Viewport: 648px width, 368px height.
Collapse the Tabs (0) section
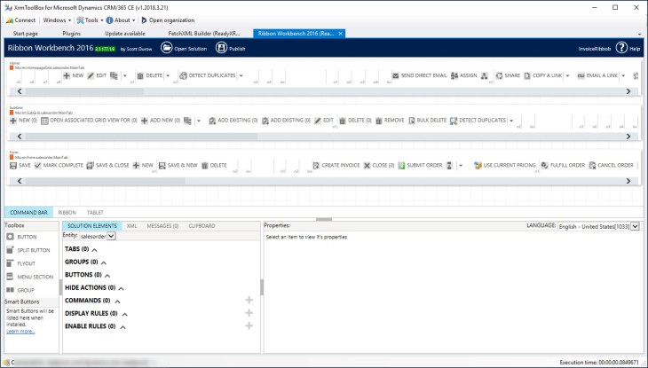pos(94,250)
